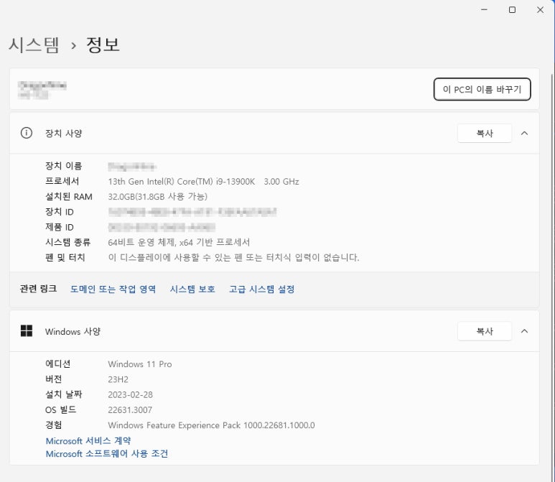Copy Windows specifications with 복사 button

[485, 331]
